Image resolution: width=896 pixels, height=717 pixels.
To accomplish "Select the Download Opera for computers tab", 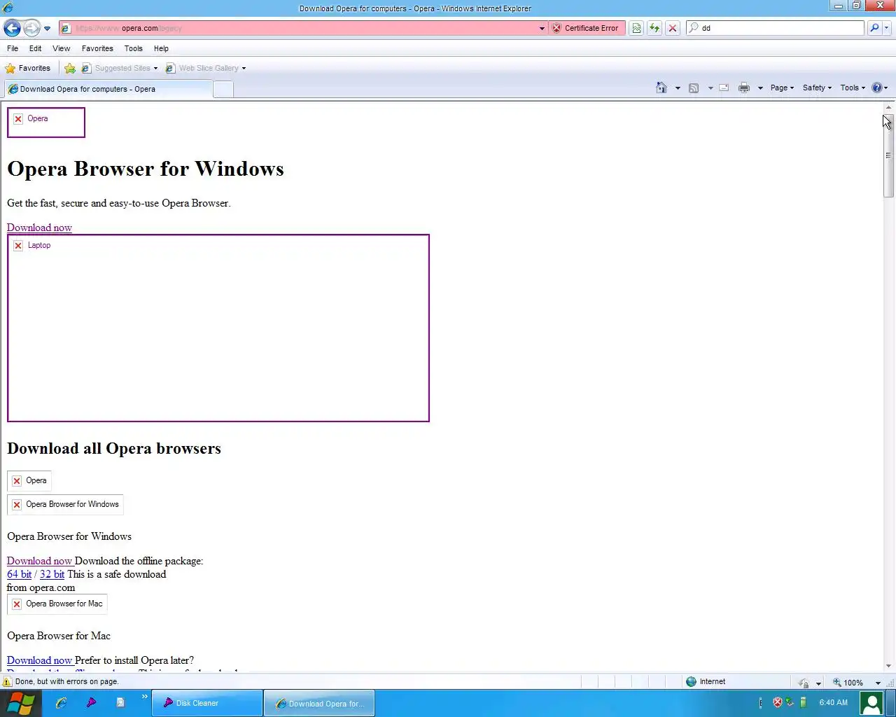I will 108,89.
